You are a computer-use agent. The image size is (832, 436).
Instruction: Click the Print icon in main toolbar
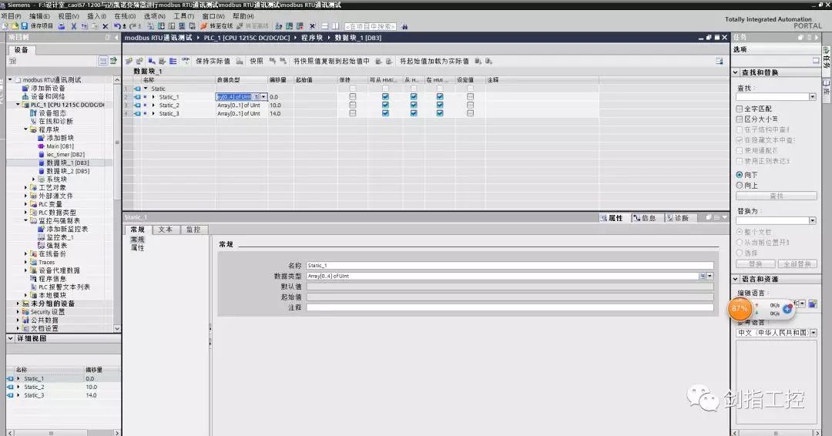(x=62, y=26)
